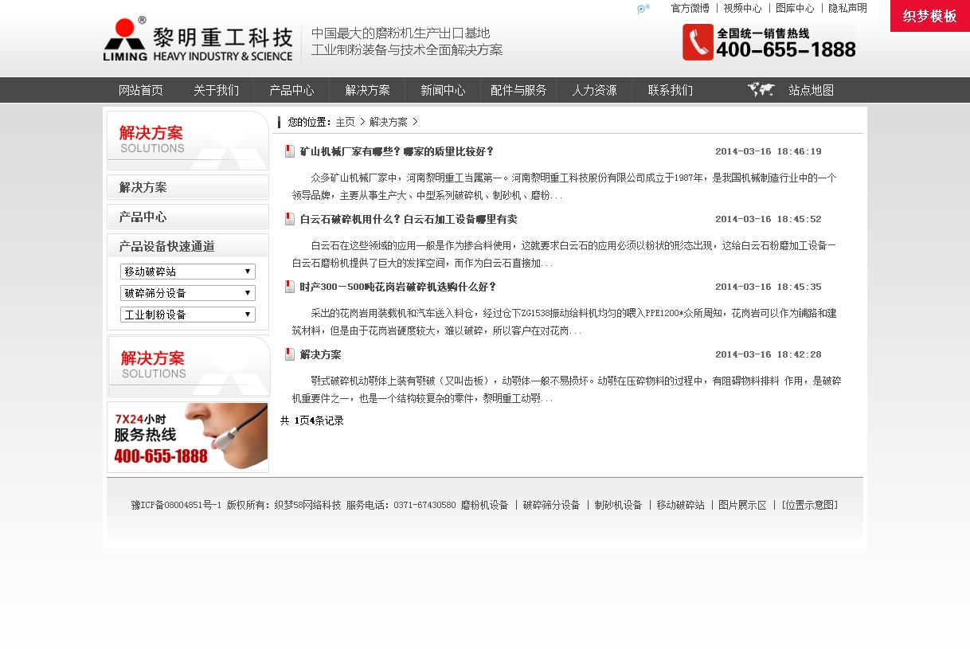970x649 pixels.
Task: Open the 工业制粉设备 dropdown
Action: coord(188,315)
